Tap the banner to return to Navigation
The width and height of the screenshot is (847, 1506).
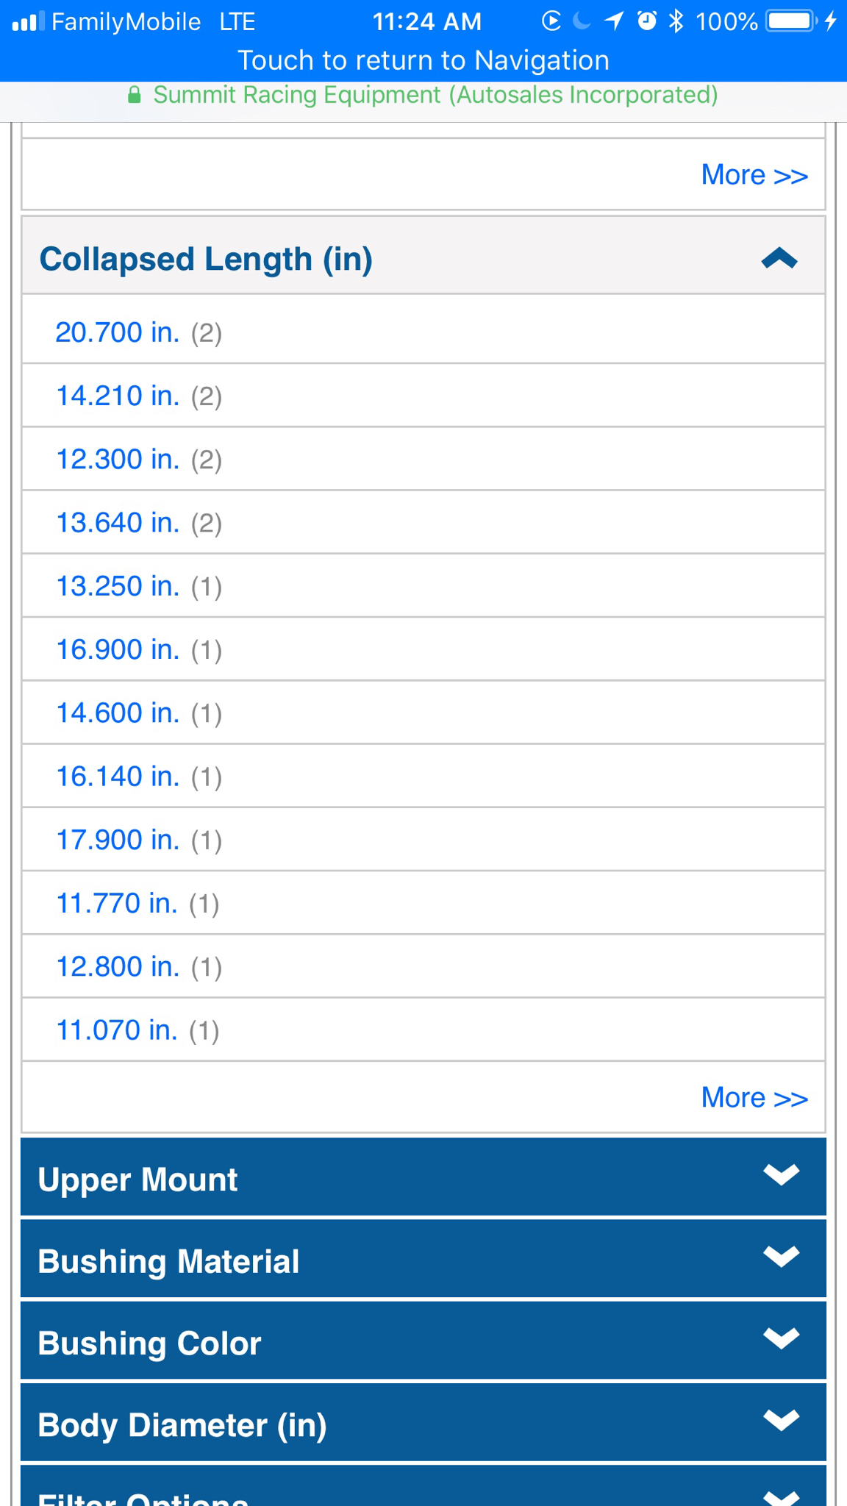(x=423, y=60)
